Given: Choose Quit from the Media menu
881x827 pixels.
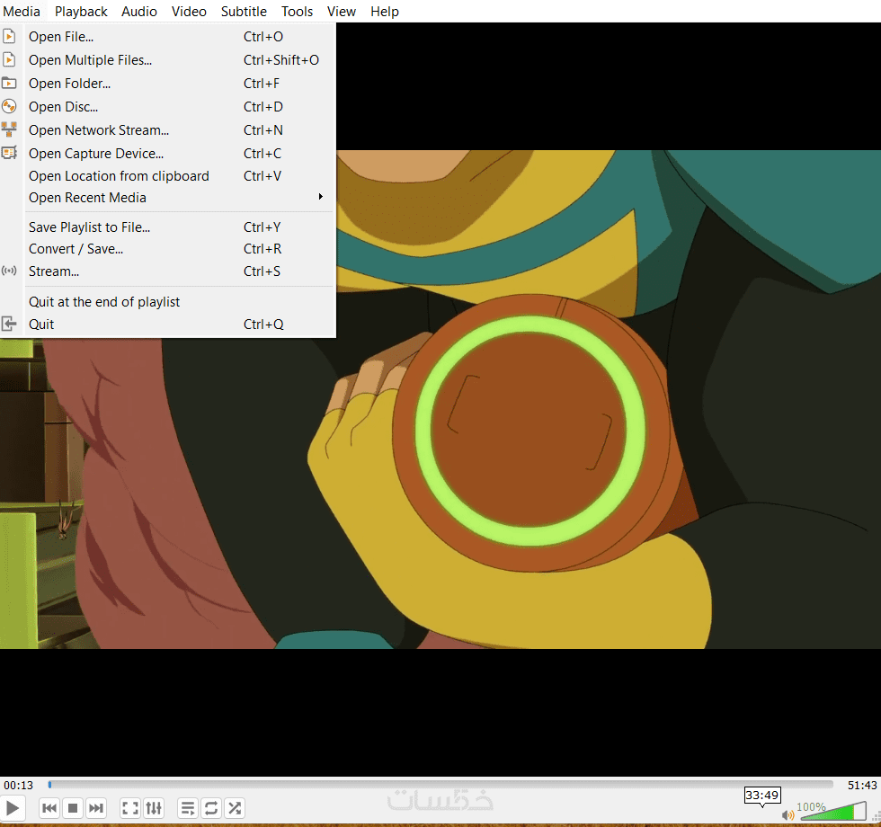Looking at the screenshot, I should coord(167,325).
